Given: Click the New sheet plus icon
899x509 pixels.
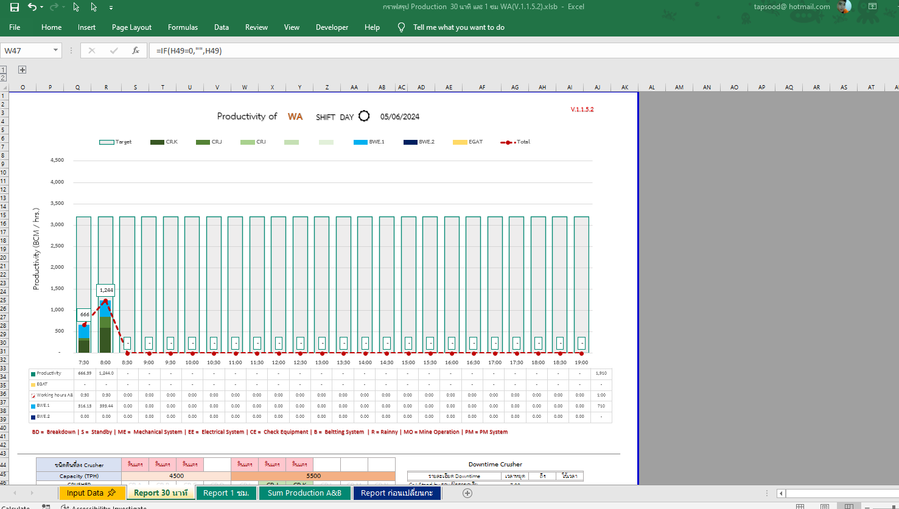Looking at the screenshot, I should tap(467, 493).
